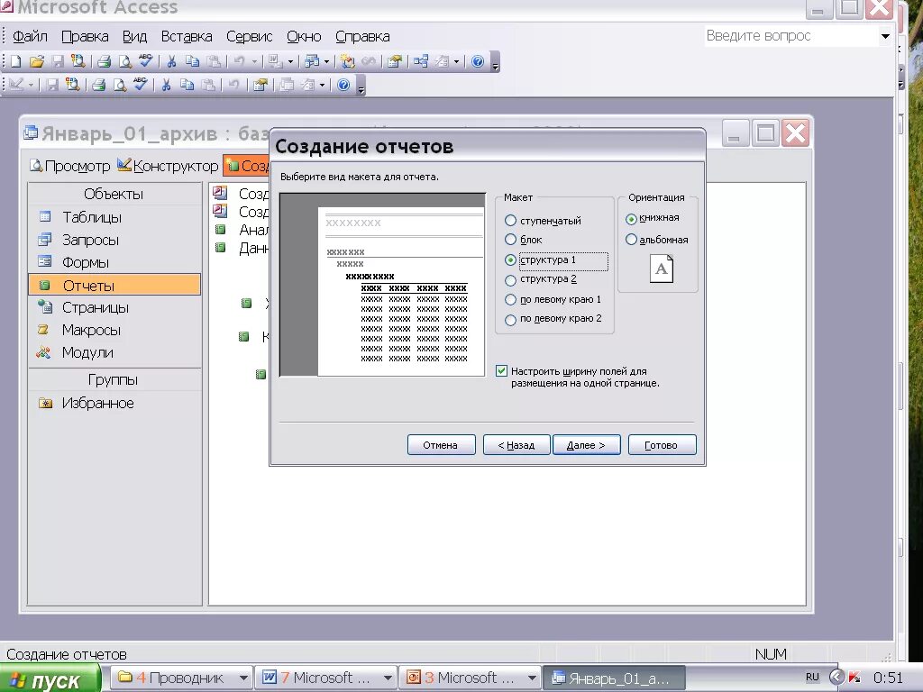Click the Готово button

tap(662, 445)
